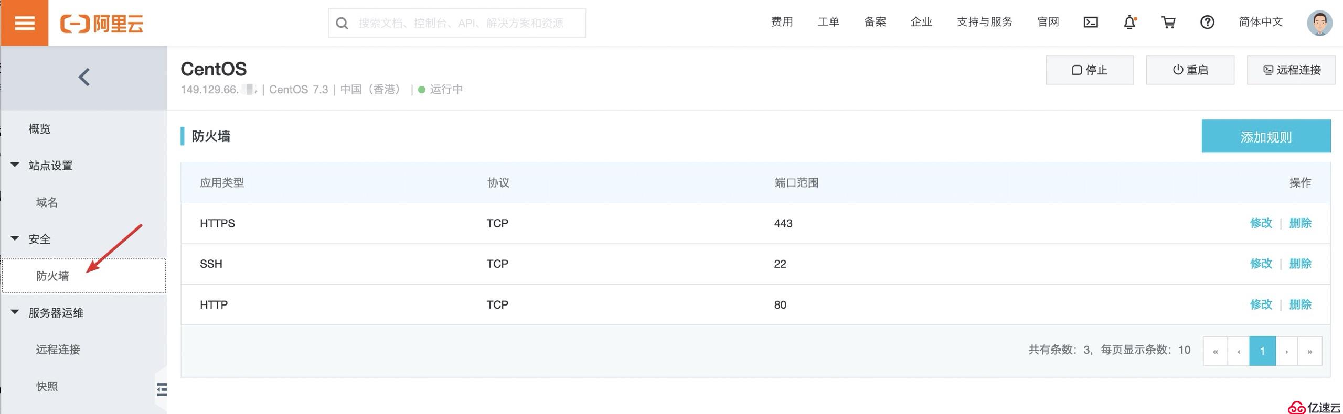Click 删除 for the HTTP rule
1343x414 pixels.
pos(1300,304)
